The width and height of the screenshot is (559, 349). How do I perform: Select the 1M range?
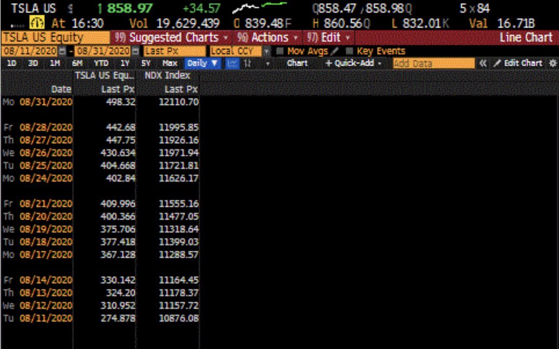55,63
